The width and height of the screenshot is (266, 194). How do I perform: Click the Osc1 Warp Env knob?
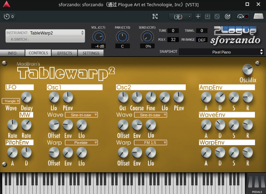68,153
